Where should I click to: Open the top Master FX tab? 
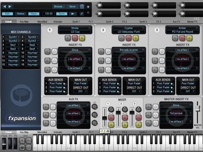click(x=192, y=22)
